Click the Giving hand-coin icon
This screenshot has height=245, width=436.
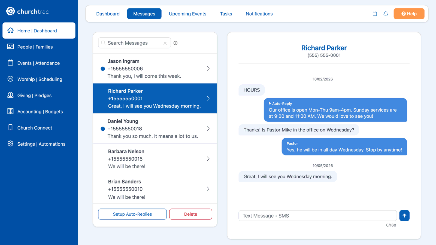10,95
